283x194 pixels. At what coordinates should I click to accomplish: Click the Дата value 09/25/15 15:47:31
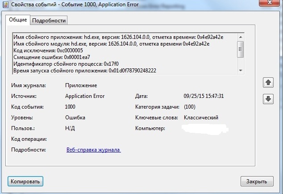[x=204, y=96]
